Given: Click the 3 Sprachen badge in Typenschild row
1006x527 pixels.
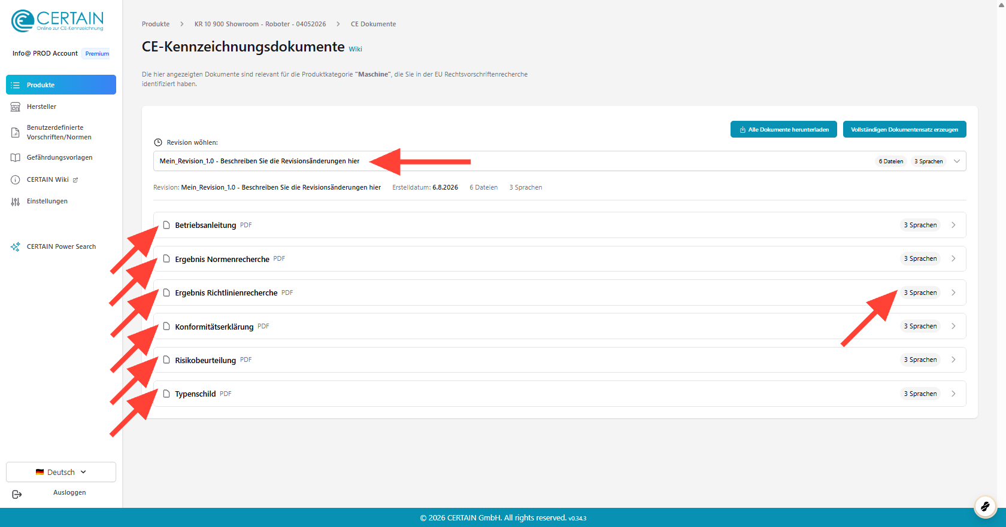Looking at the screenshot, I should tap(920, 394).
